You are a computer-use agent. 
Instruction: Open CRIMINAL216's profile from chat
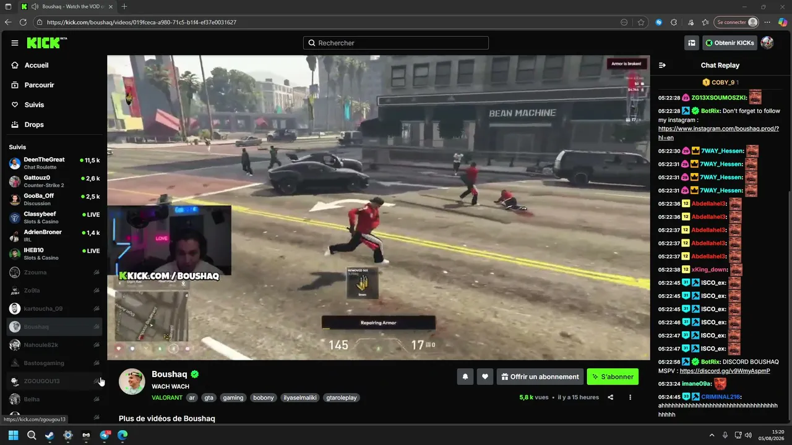tap(721, 397)
